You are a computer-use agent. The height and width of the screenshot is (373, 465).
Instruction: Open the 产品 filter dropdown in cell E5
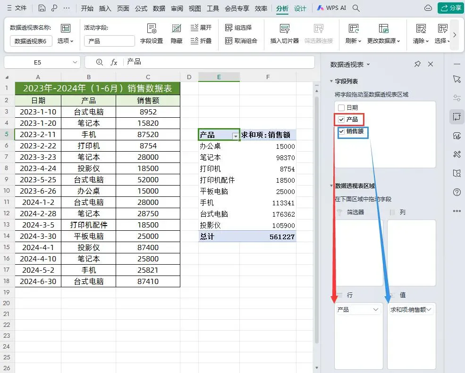236,136
